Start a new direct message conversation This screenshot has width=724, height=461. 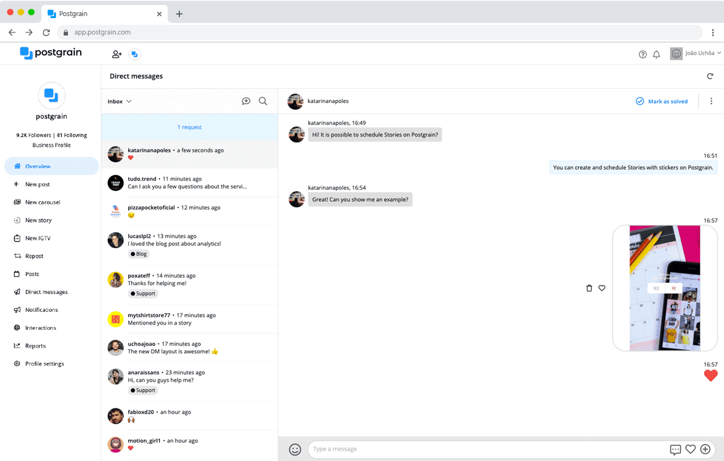(246, 101)
